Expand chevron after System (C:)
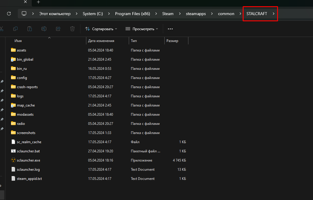 (109, 14)
